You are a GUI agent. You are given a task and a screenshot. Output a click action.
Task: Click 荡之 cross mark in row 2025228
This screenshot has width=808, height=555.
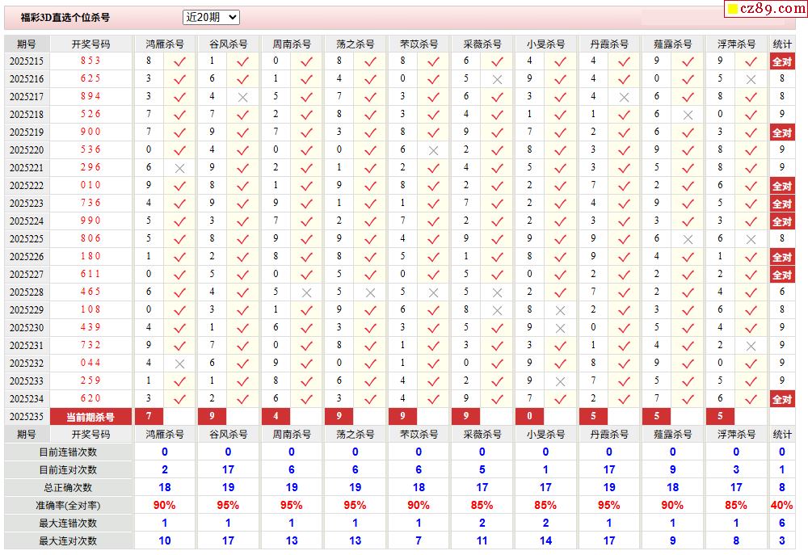tap(370, 293)
